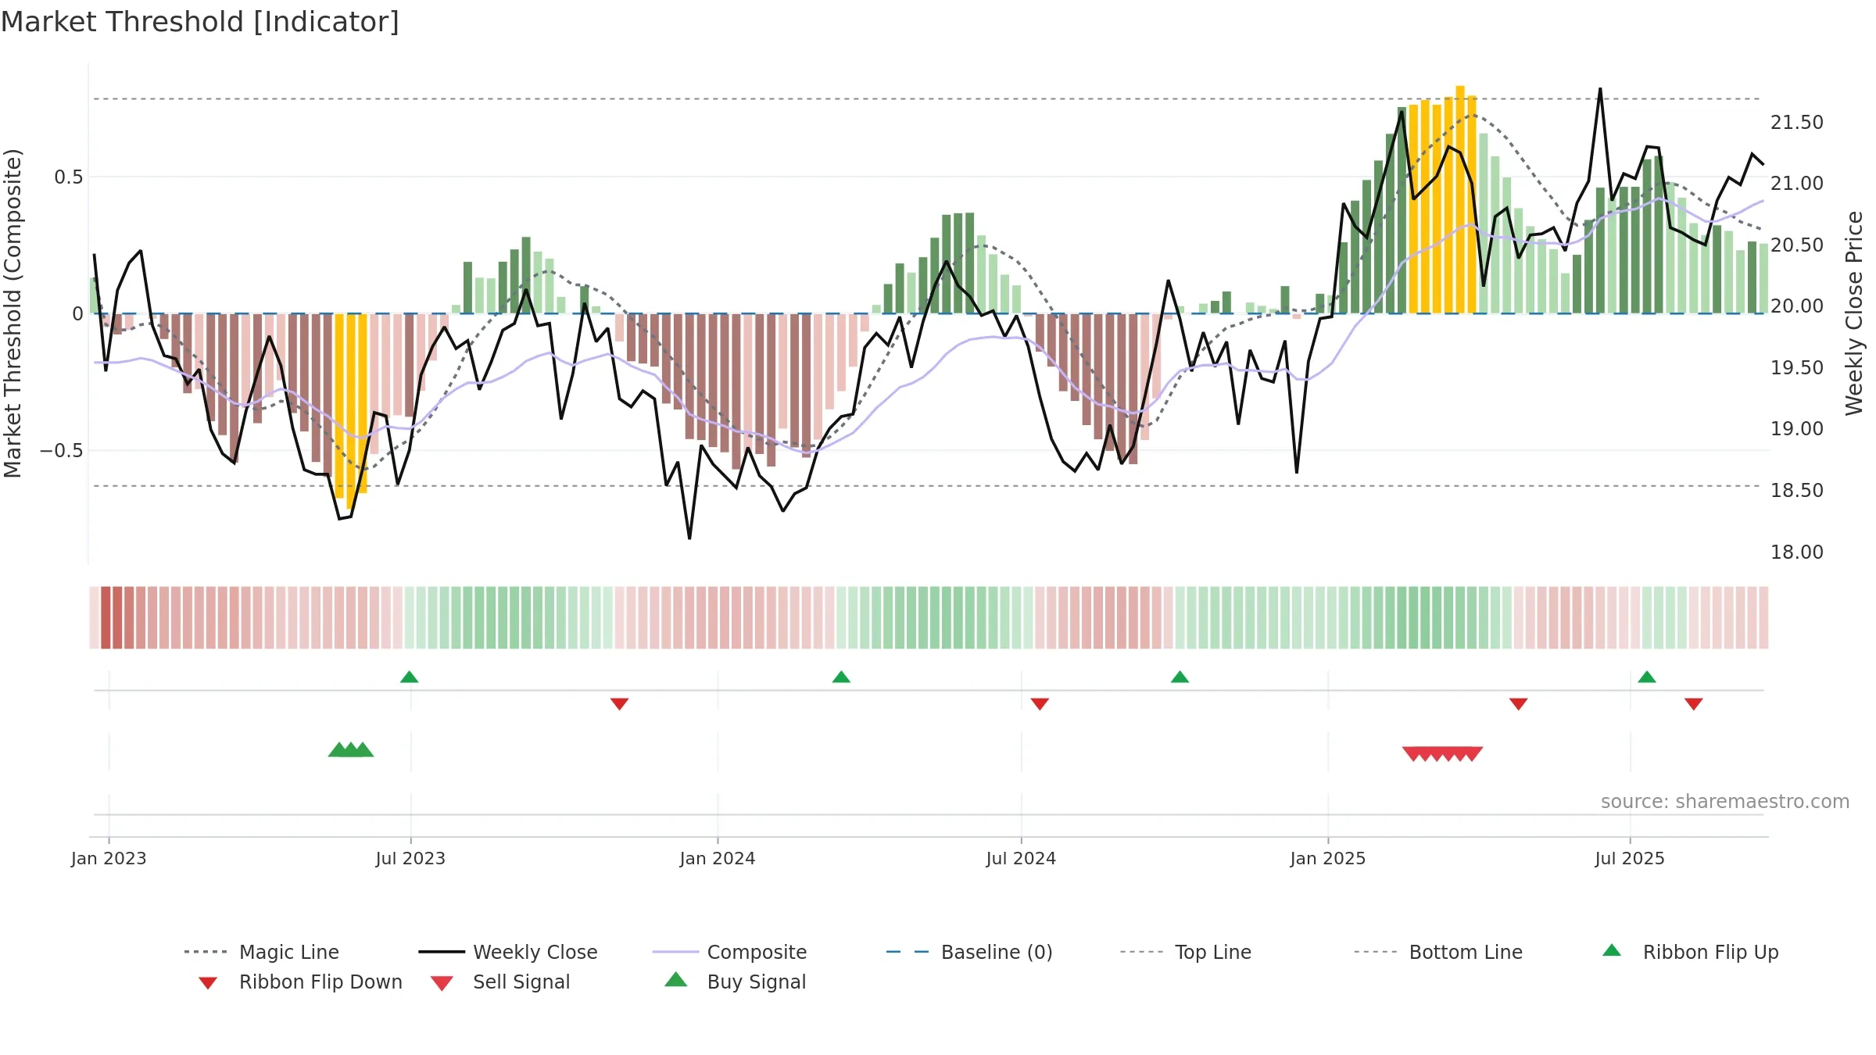Click the 20.00 price axis label
Viewport: 1876px width, 1055px height.
pos(1797,306)
